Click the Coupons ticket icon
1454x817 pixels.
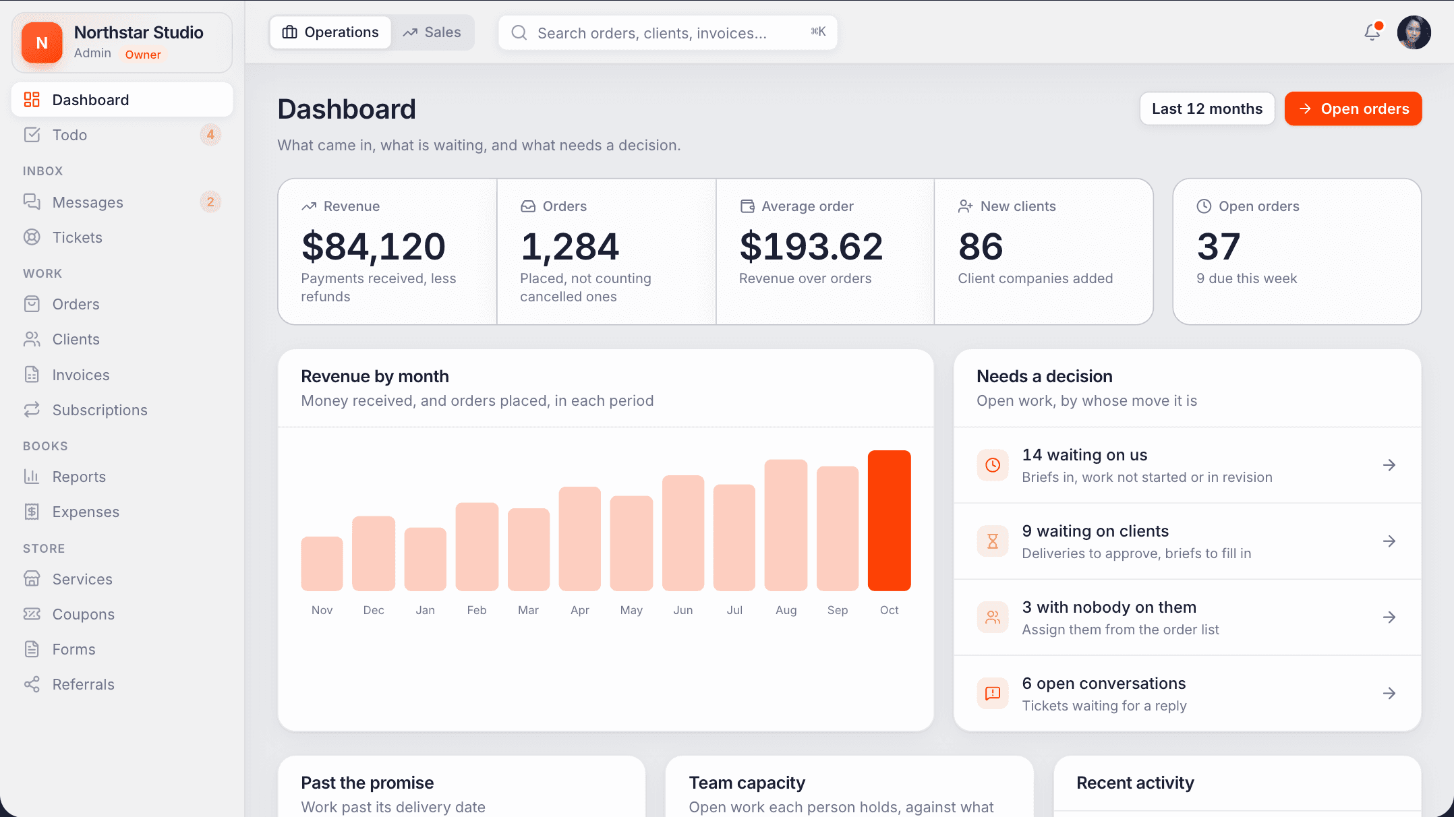pos(32,614)
